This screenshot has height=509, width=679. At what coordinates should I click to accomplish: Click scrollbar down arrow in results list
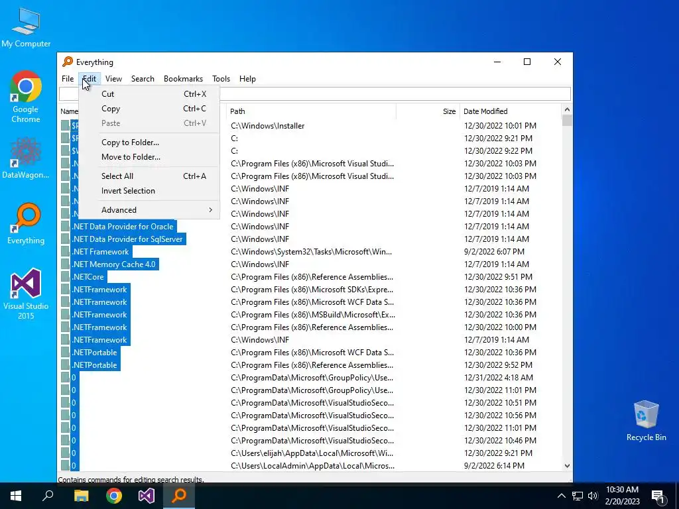tap(567, 466)
